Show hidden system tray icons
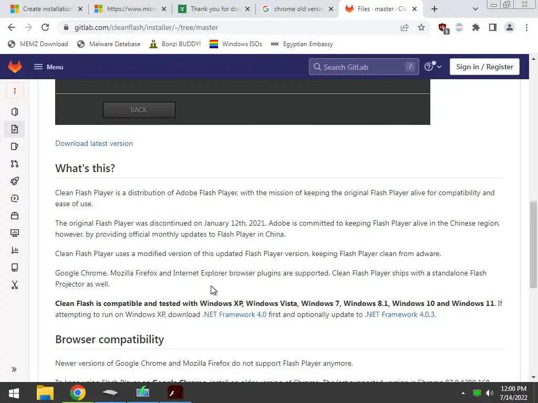Screen dimensions: 538x403 coord(463,393)
